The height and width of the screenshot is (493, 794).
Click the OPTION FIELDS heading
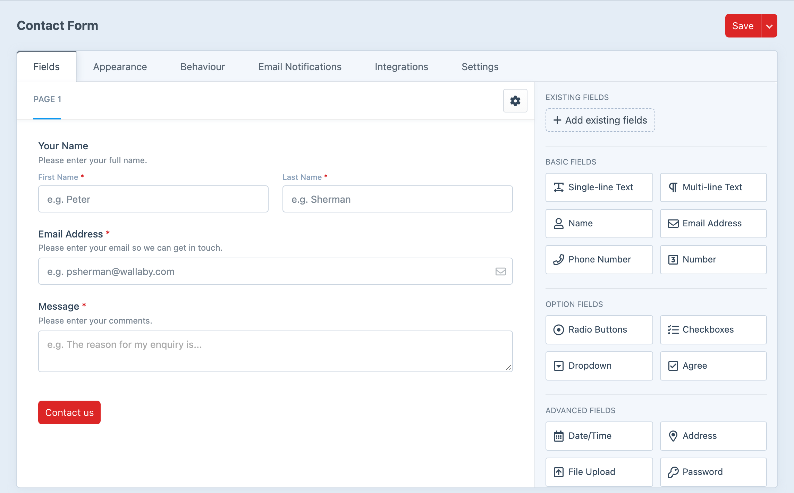tap(574, 304)
